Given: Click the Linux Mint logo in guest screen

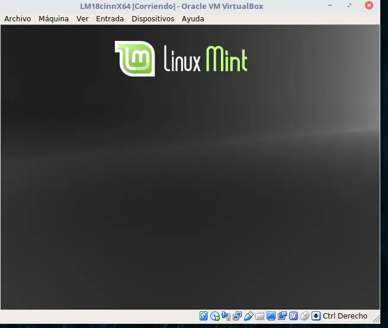Looking at the screenshot, I should coord(181,59).
